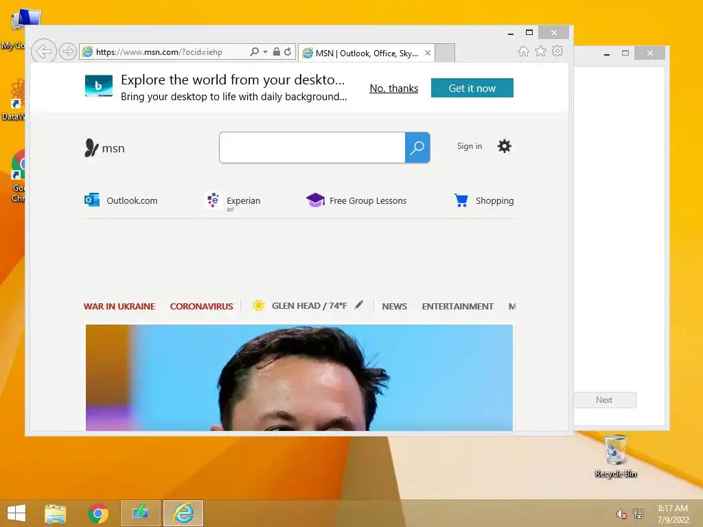
Task: Launch Chrome from the taskbar
Action: [97, 513]
